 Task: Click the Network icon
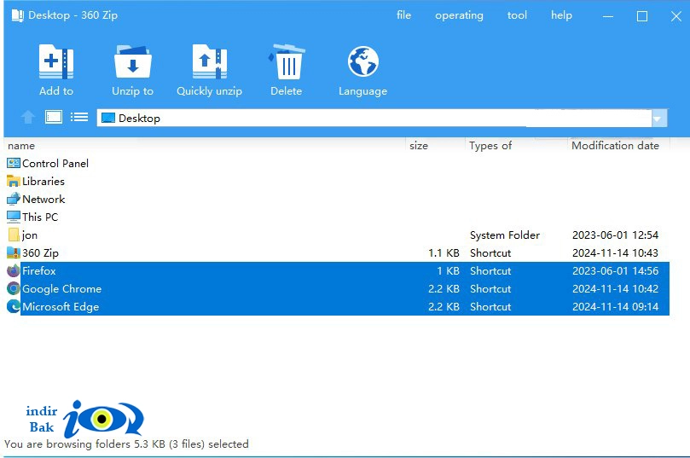pos(14,199)
